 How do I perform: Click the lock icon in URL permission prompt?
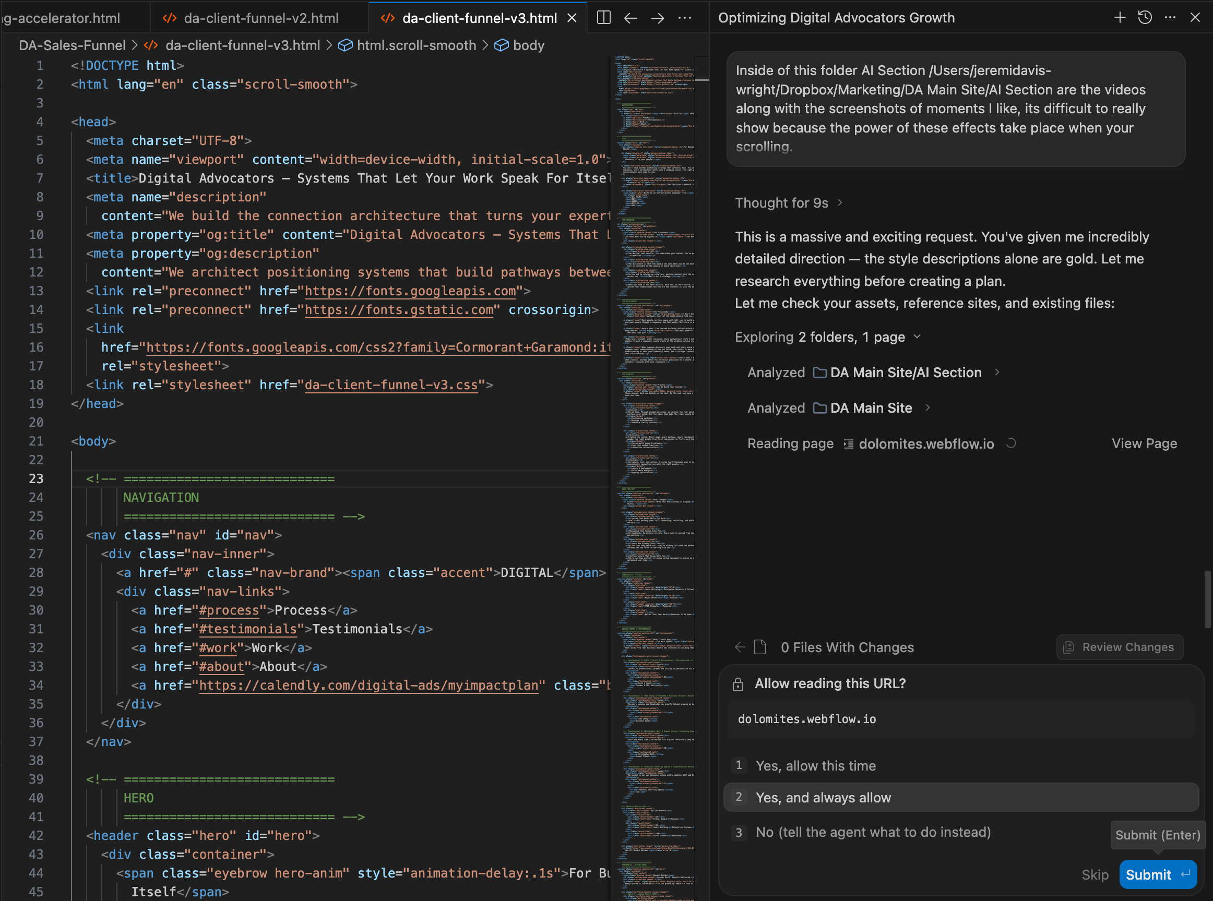(x=738, y=684)
